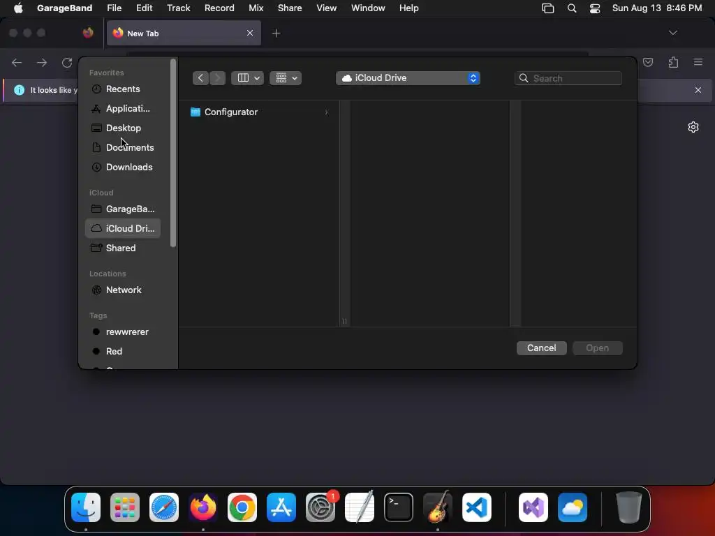Open the Apple menu
715x536 pixels.
(x=18, y=8)
